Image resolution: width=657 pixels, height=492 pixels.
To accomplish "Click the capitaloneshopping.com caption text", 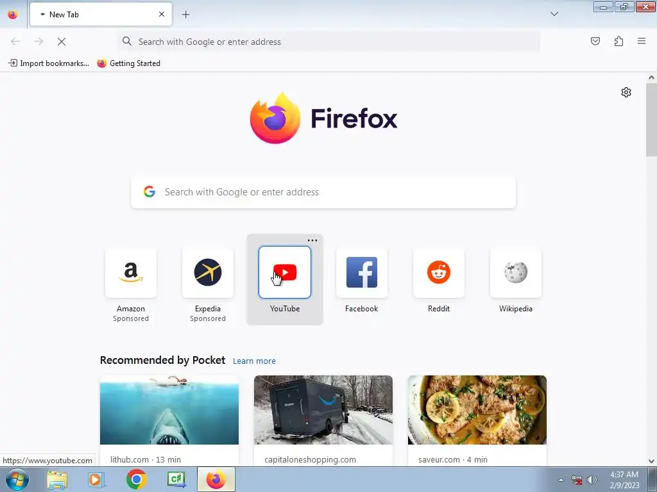I will click(x=310, y=459).
